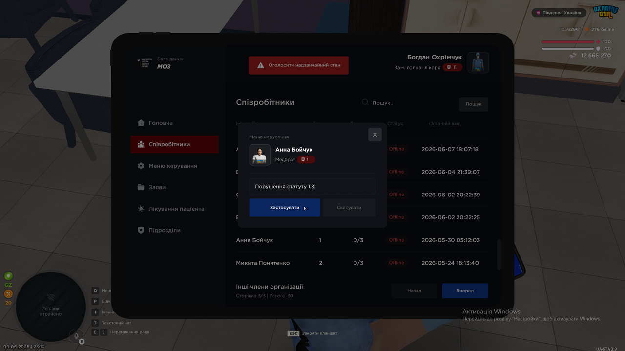Click the folder icon beside Заяви
The height and width of the screenshot is (351, 625).
coord(141,187)
